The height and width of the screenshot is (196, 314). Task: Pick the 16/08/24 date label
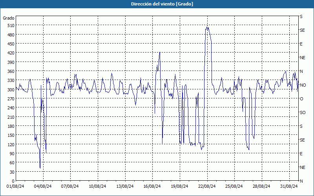click(152, 187)
